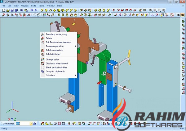The image size is (186, 131).
Task: Click the upload arrow icon beside the Command box
Action: point(35,124)
